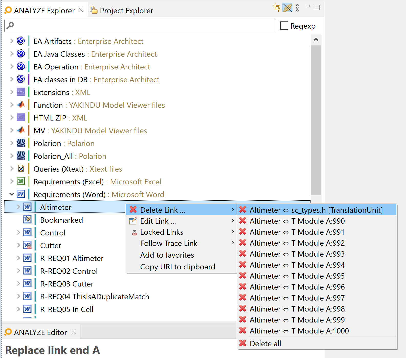
Task: Click red X icon next to A:994
Action: click(243, 265)
